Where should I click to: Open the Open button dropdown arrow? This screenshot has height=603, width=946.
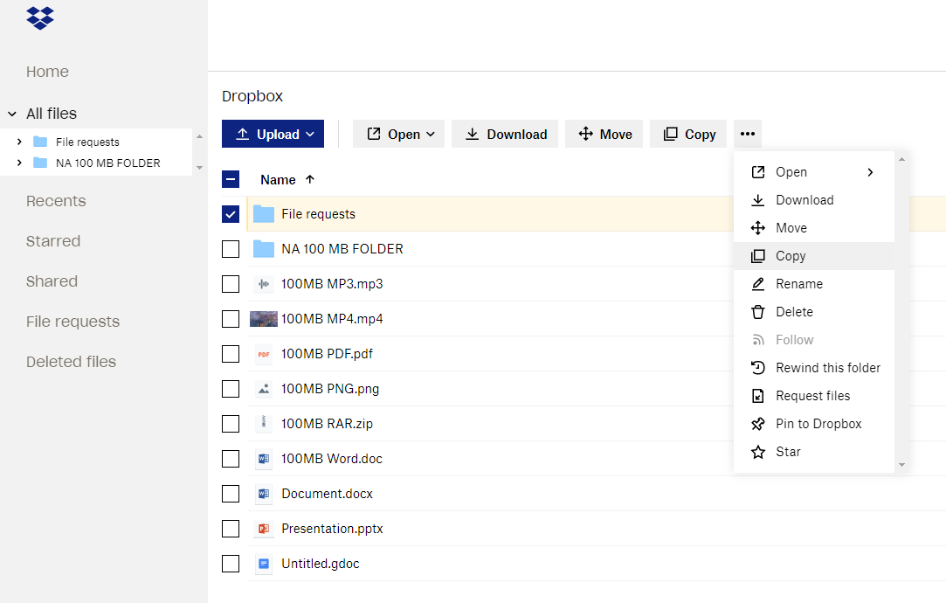click(x=431, y=134)
